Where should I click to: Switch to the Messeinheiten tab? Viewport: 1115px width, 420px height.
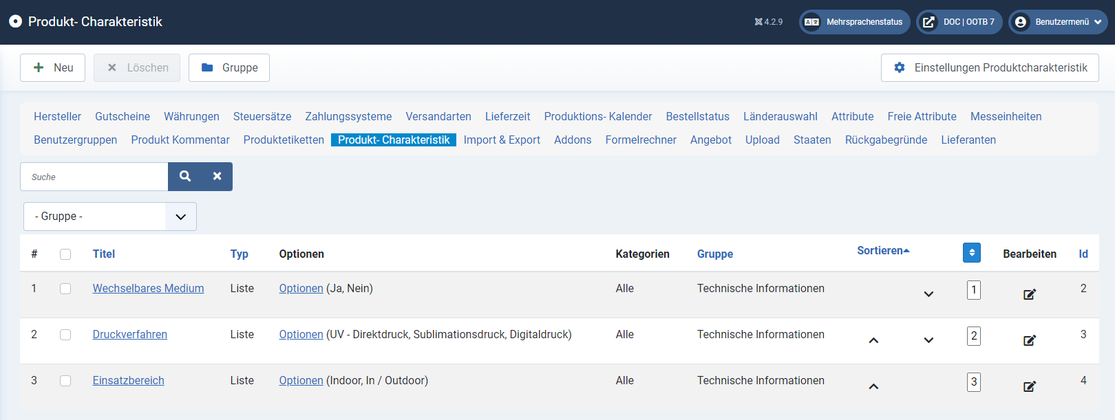pyautogui.click(x=1006, y=117)
